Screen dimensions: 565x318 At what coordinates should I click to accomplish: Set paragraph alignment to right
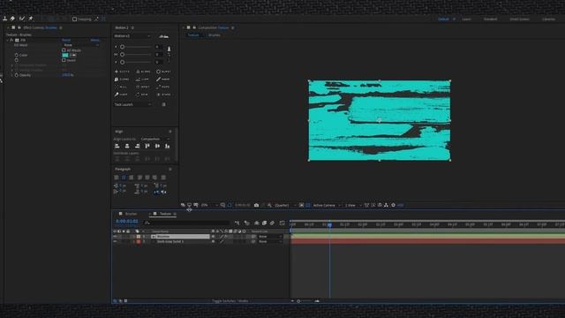coord(132,178)
